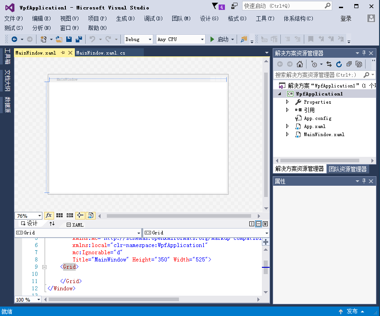Open the 文档大纲 document outline side panel

coord(7,80)
